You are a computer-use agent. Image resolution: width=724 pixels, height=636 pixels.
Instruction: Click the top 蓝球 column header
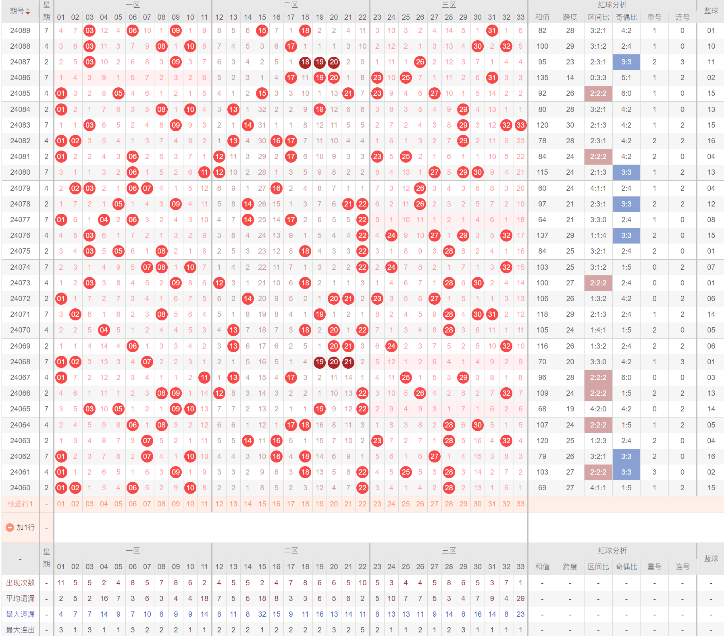tap(711, 11)
